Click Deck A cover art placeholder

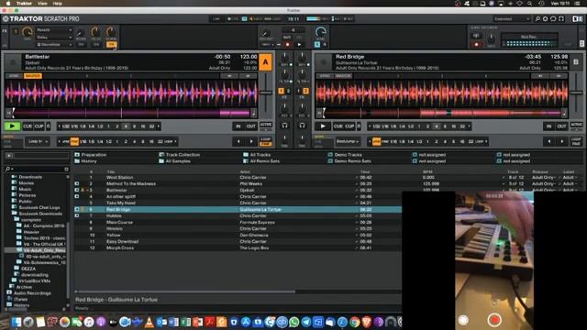(x=13, y=62)
